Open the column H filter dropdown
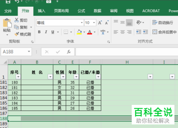 150,77
